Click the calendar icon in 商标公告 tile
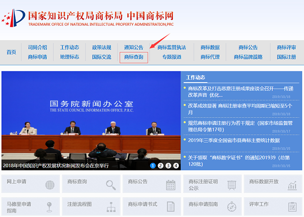 pos(171,185)
